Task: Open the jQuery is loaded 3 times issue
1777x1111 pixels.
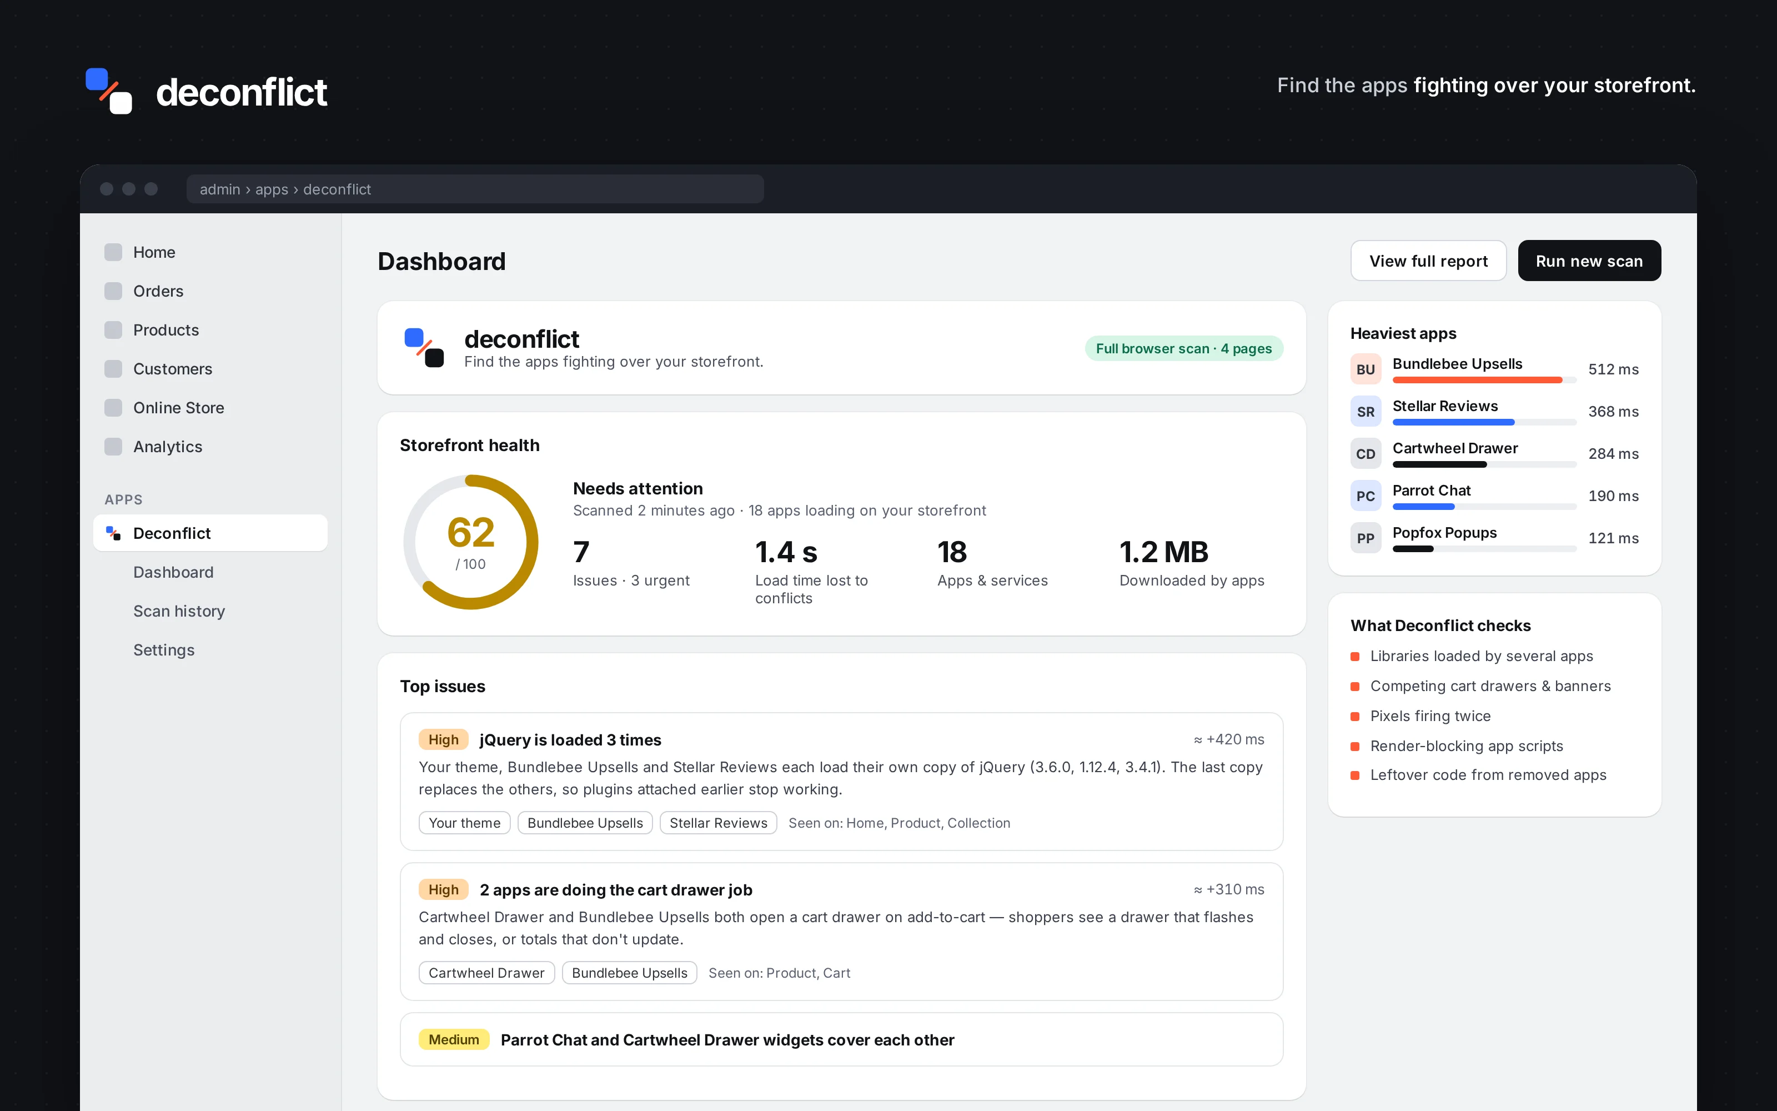Action: (x=841, y=781)
